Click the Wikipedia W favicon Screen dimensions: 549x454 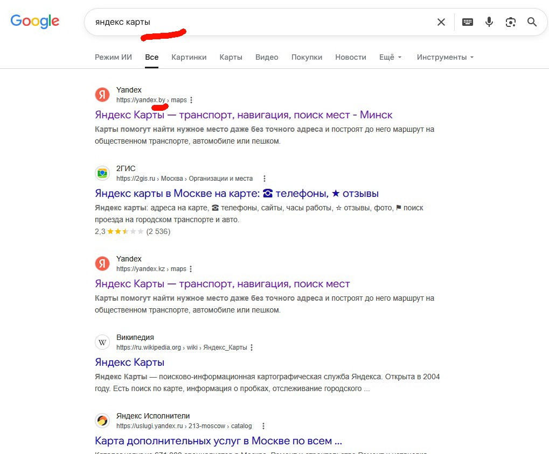coord(102,342)
